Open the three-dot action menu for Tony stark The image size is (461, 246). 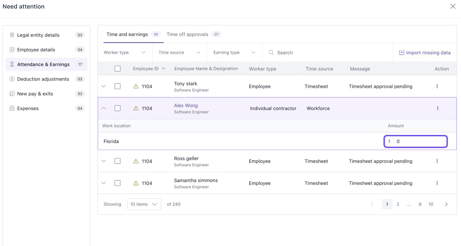point(437,86)
